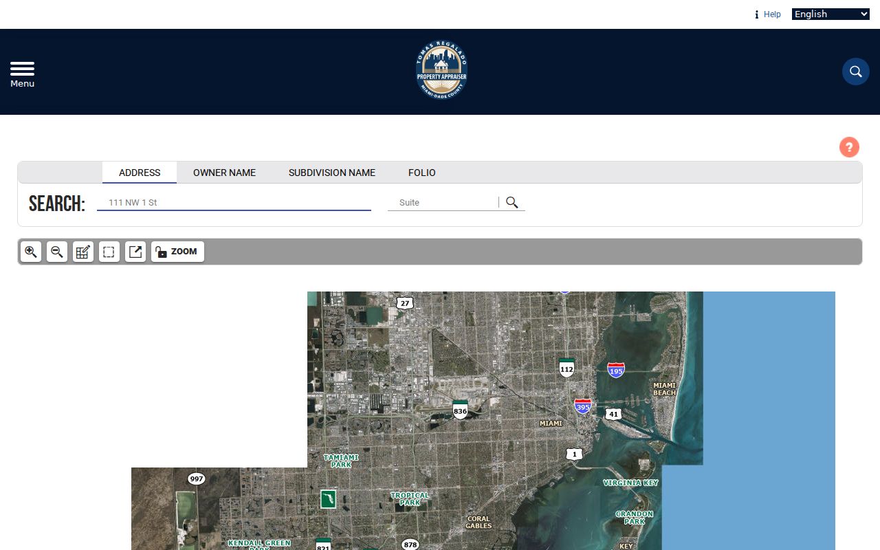Image resolution: width=880 pixels, height=550 pixels.
Task: Click the MIAMI city label on map
Action: pos(551,423)
